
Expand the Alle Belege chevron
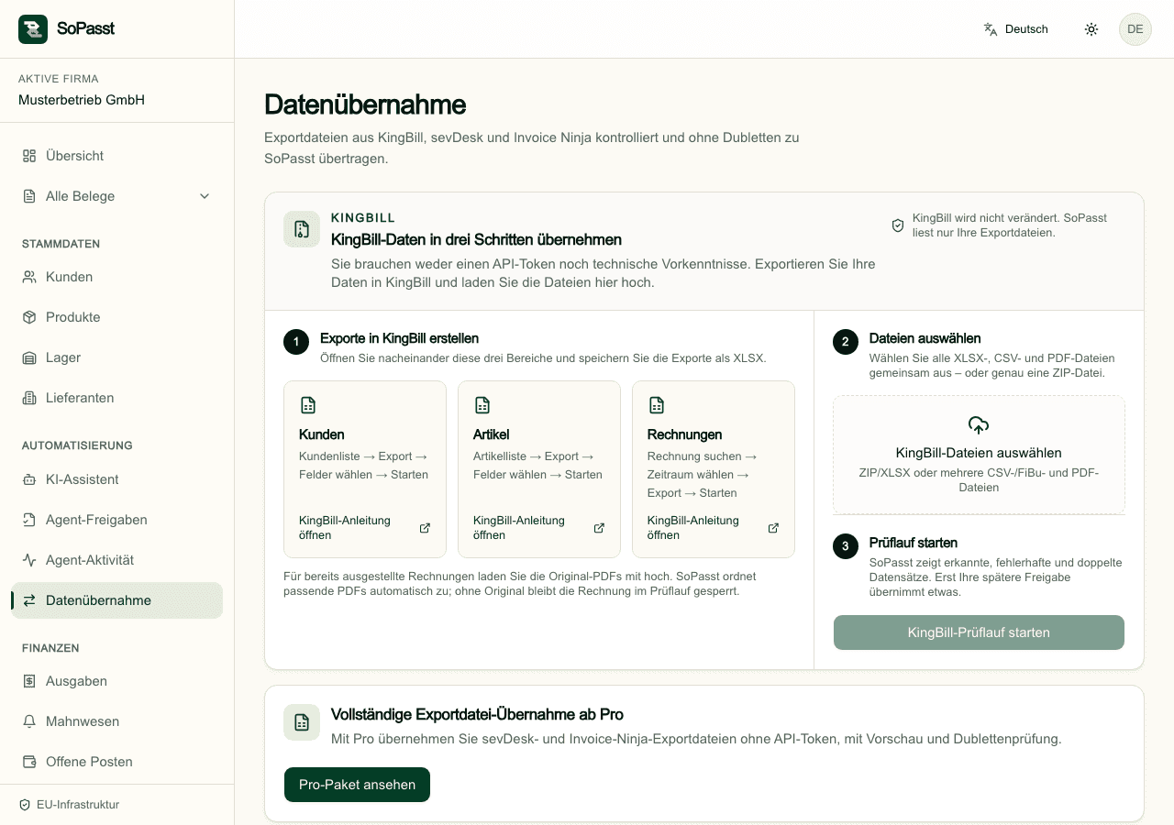pos(205,196)
